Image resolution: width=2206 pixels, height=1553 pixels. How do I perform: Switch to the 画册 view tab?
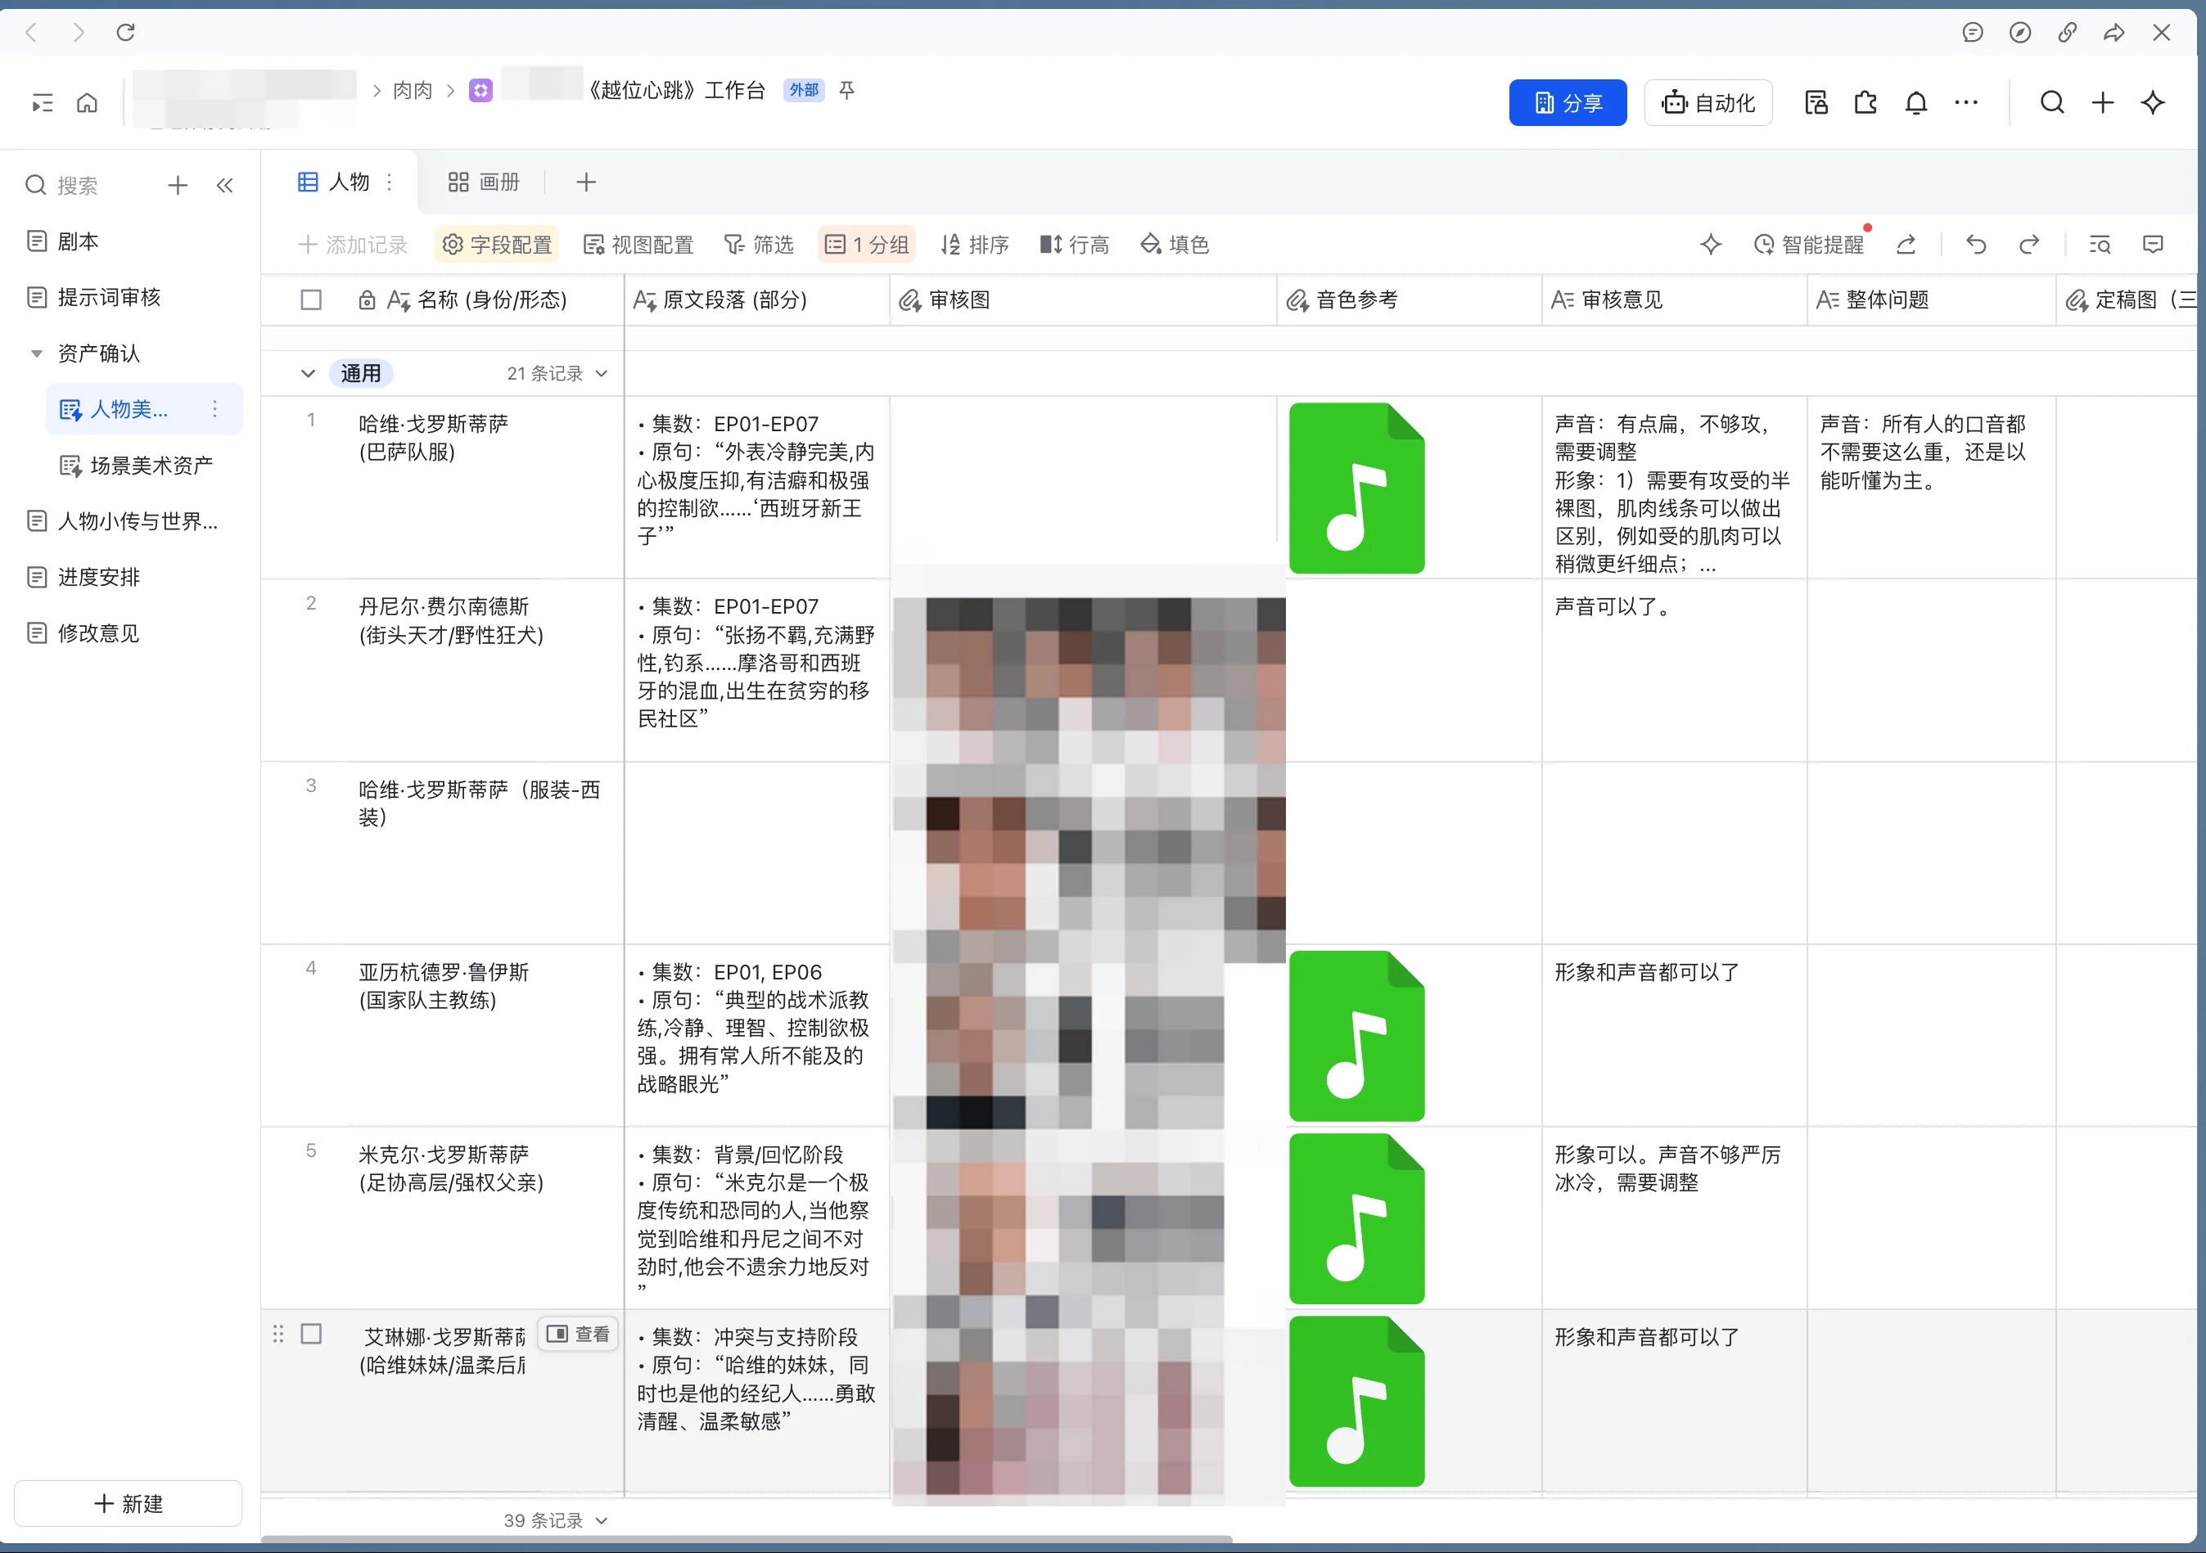pos(485,182)
